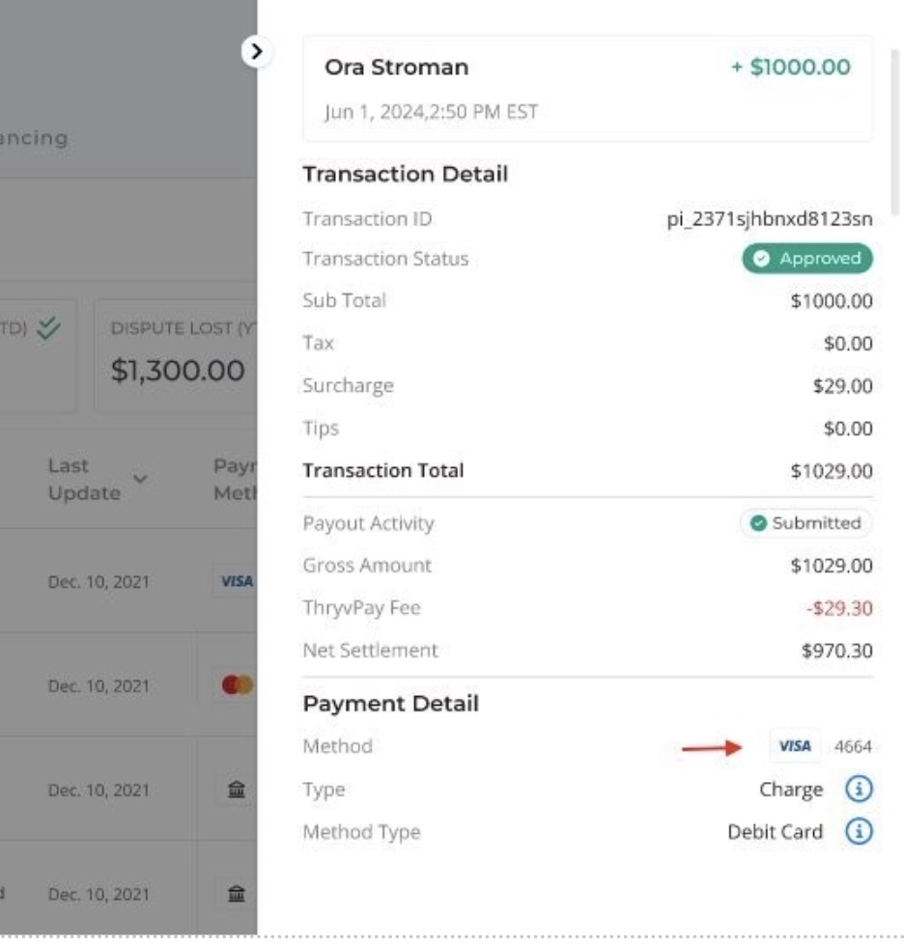Click the side panel vertical scrollbar
The image size is (904, 944).
pyautogui.click(x=895, y=132)
